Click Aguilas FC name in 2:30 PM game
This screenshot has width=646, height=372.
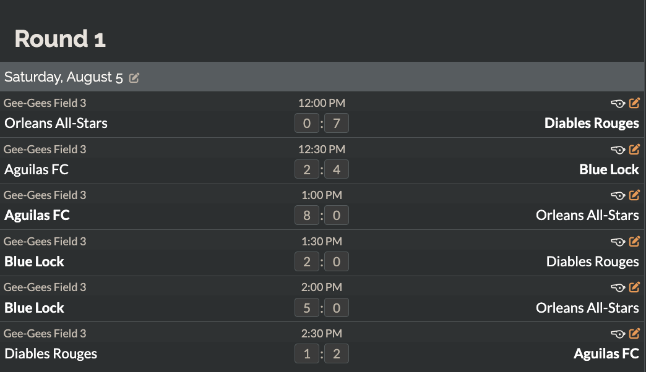coord(606,354)
